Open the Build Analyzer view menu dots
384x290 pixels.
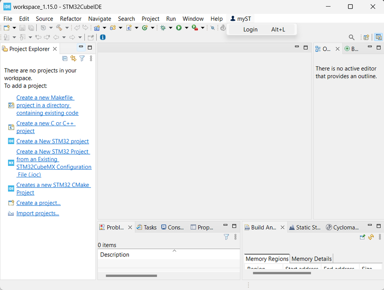[380, 237]
